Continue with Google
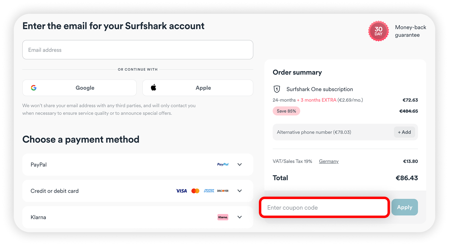The height and width of the screenshot is (246, 449). 79,88
